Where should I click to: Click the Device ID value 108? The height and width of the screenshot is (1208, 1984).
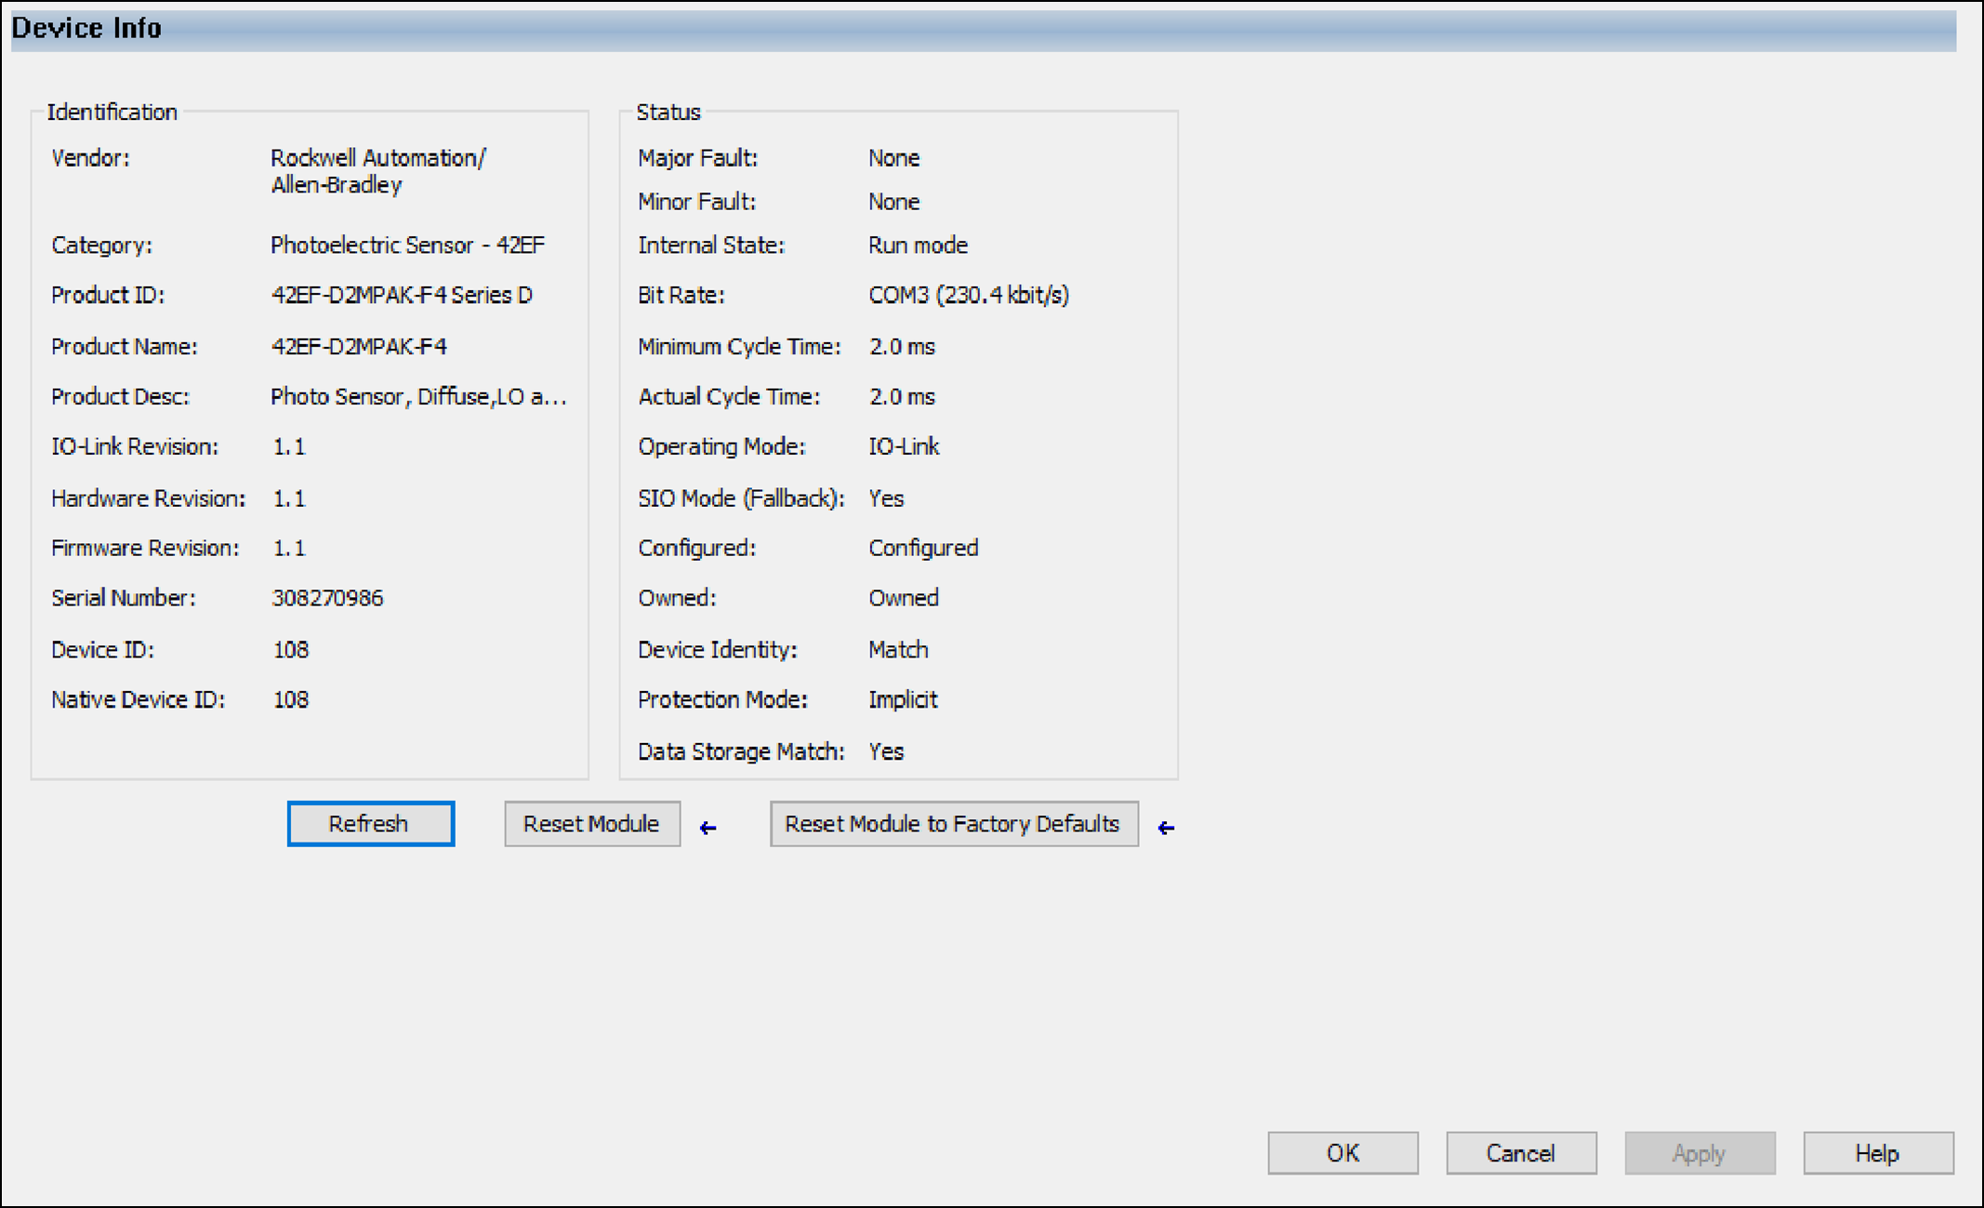290,649
